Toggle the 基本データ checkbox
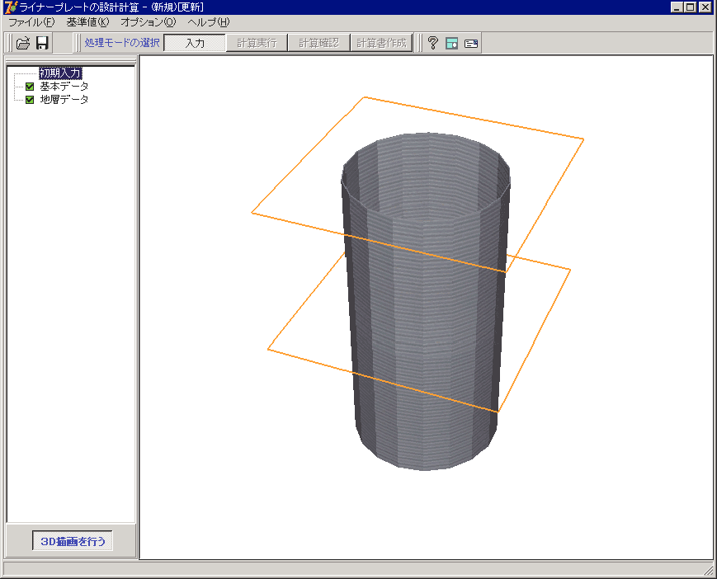The image size is (717, 579). (30, 87)
